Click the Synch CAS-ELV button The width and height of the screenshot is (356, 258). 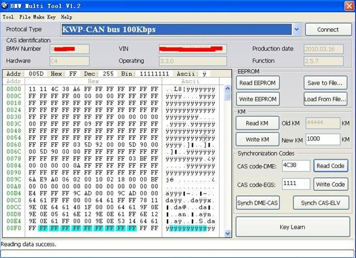[x=320, y=203]
